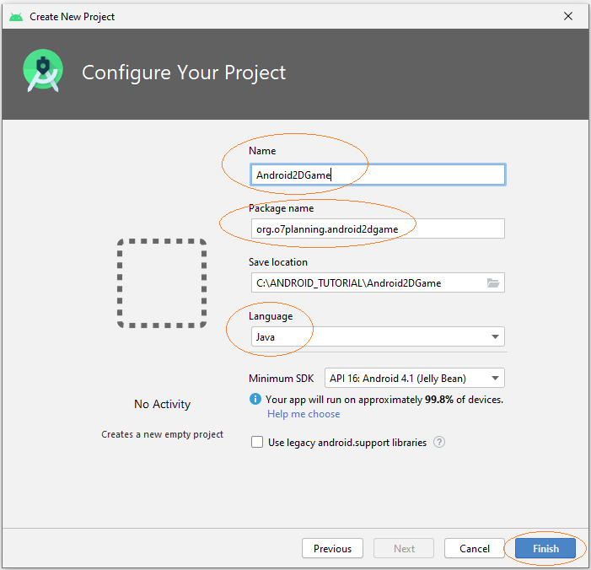Viewport: 591px width, 570px height.
Task: Open the Help me choose link
Action: (304, 414)
